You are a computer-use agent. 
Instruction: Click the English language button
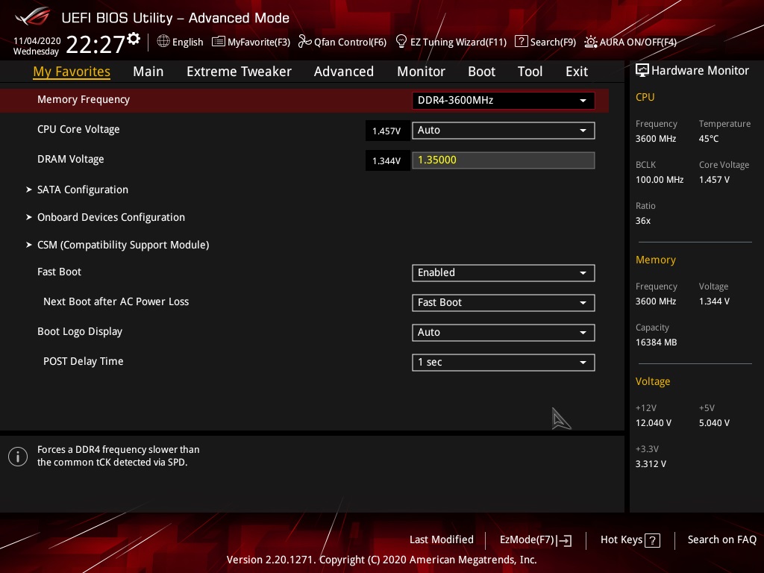pyautogui.click(x=181, y=42)
